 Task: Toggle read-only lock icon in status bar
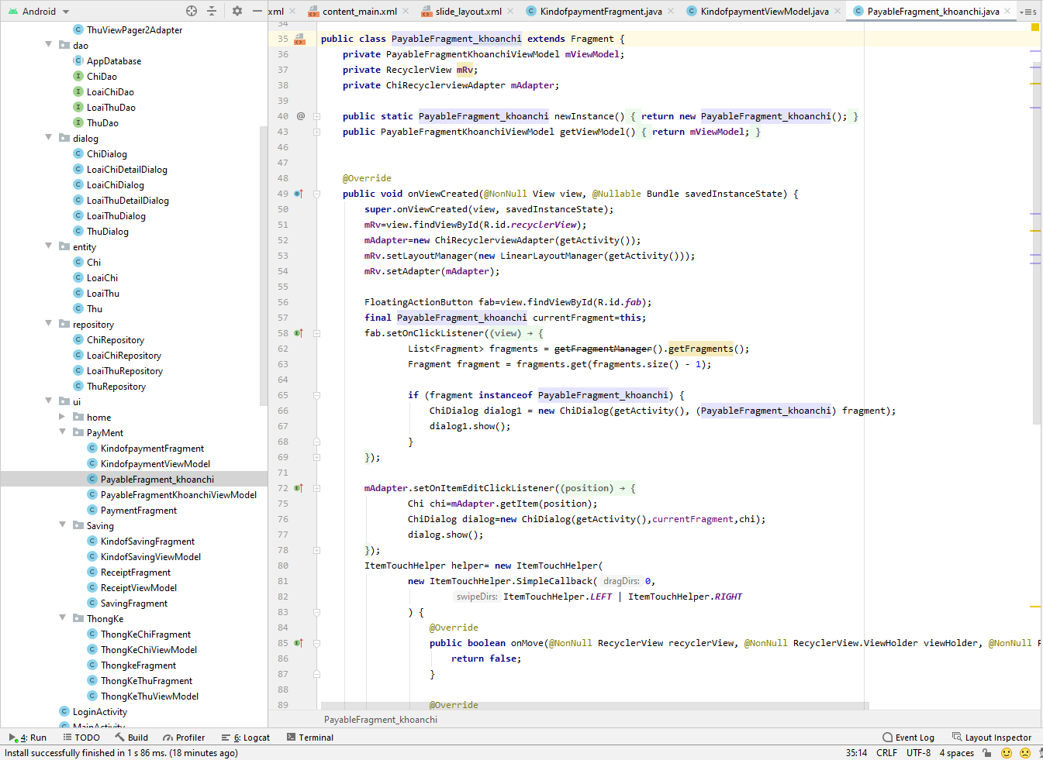pos(987,753)
